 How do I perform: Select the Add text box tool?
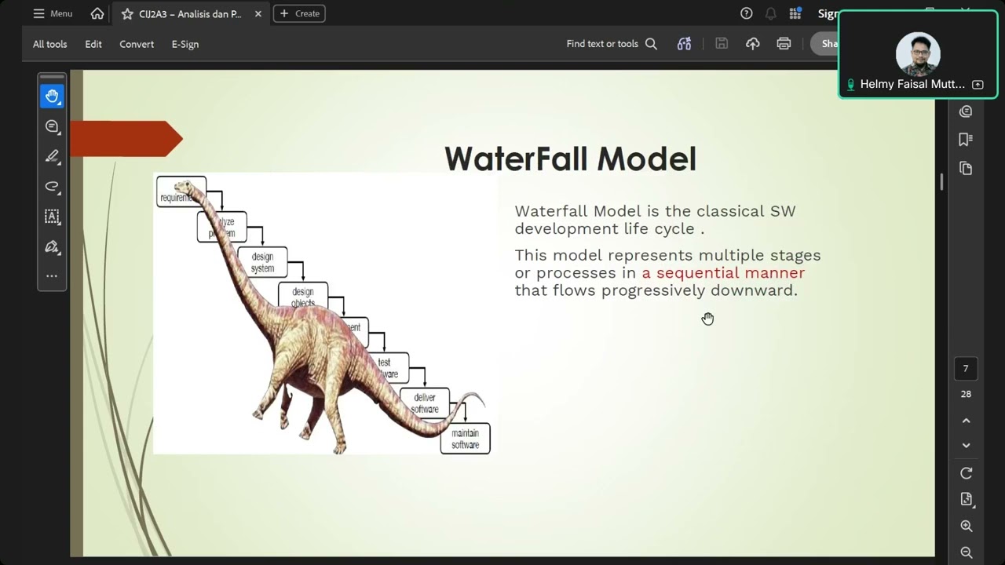(52, 217)
